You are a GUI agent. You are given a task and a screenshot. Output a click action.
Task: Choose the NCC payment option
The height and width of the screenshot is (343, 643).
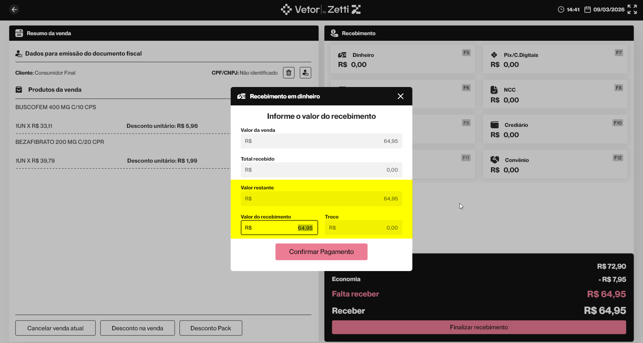pyautogui.click(x=555, y=94)
